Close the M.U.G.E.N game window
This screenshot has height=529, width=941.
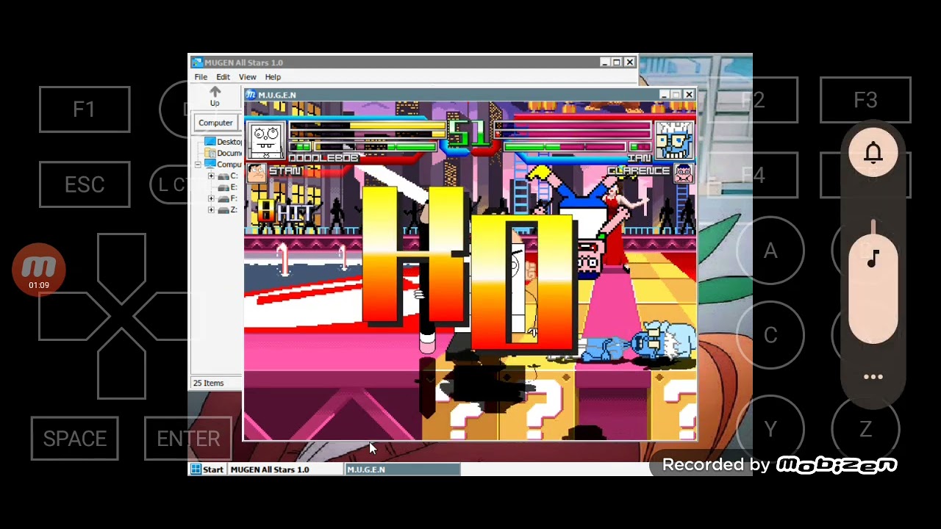coord(689,95)
